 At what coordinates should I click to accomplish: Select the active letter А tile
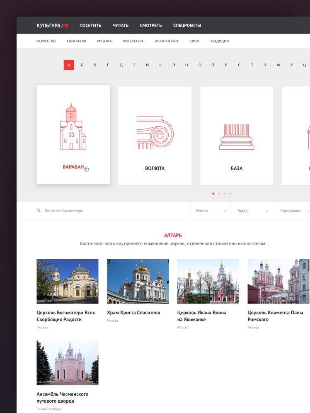tap(69, 65)
